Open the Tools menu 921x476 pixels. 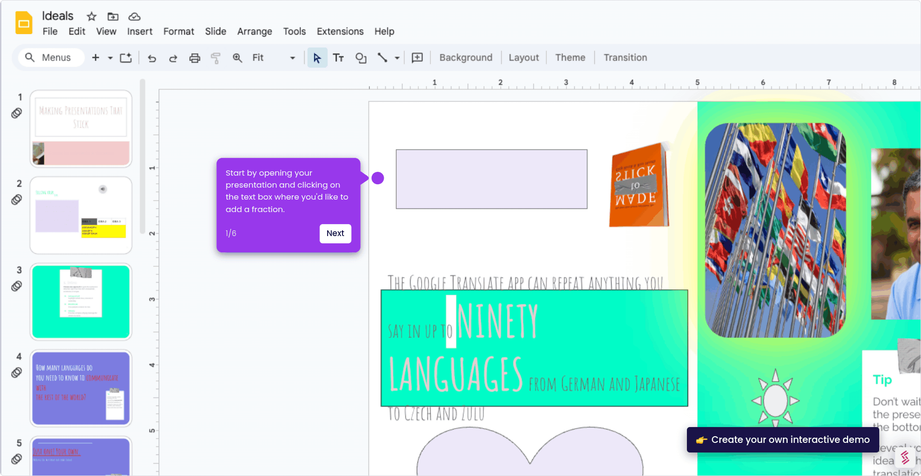click(295, 31)
